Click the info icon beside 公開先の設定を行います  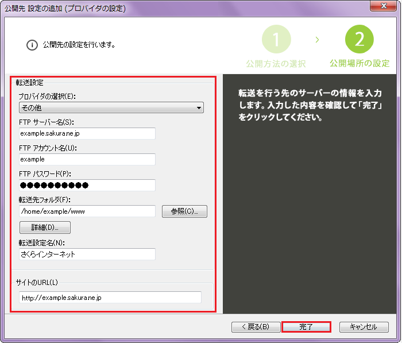pyautogui.click(x=32, y=44)
